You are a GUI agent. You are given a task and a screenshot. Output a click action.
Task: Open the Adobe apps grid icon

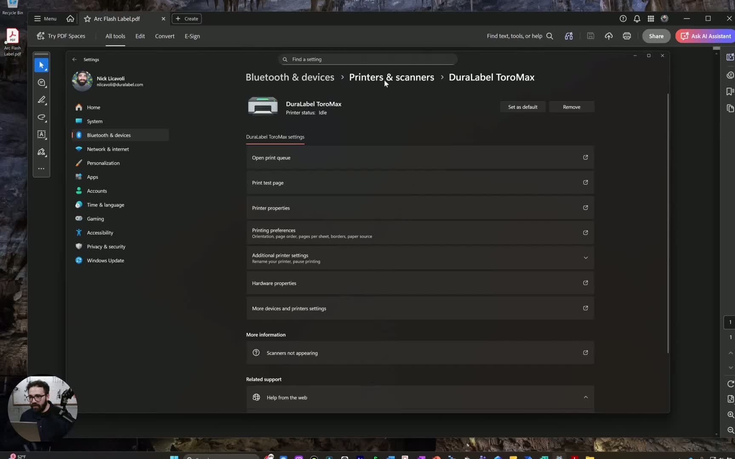[x=651, y=19]
